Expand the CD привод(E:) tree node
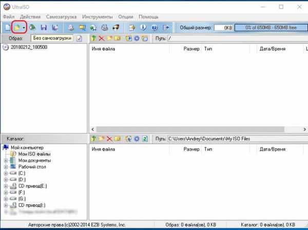The height and width of the screenshot is (230, 308). pyautogui.click(x=6, y=186)
